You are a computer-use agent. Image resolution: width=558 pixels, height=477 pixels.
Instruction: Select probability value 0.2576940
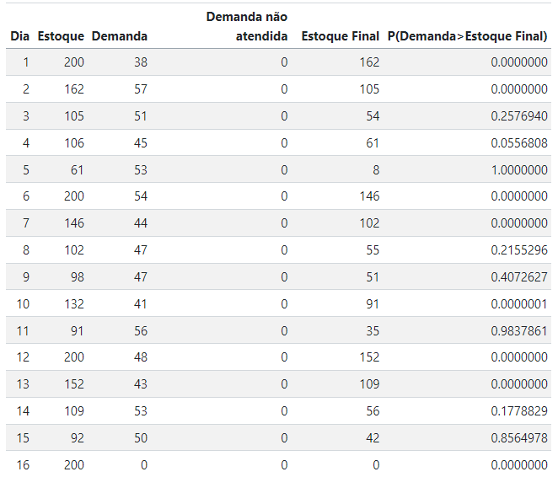[x=519, y=116]
